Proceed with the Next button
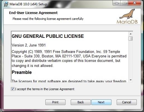 pyautogui.click(x=101, y=102)
